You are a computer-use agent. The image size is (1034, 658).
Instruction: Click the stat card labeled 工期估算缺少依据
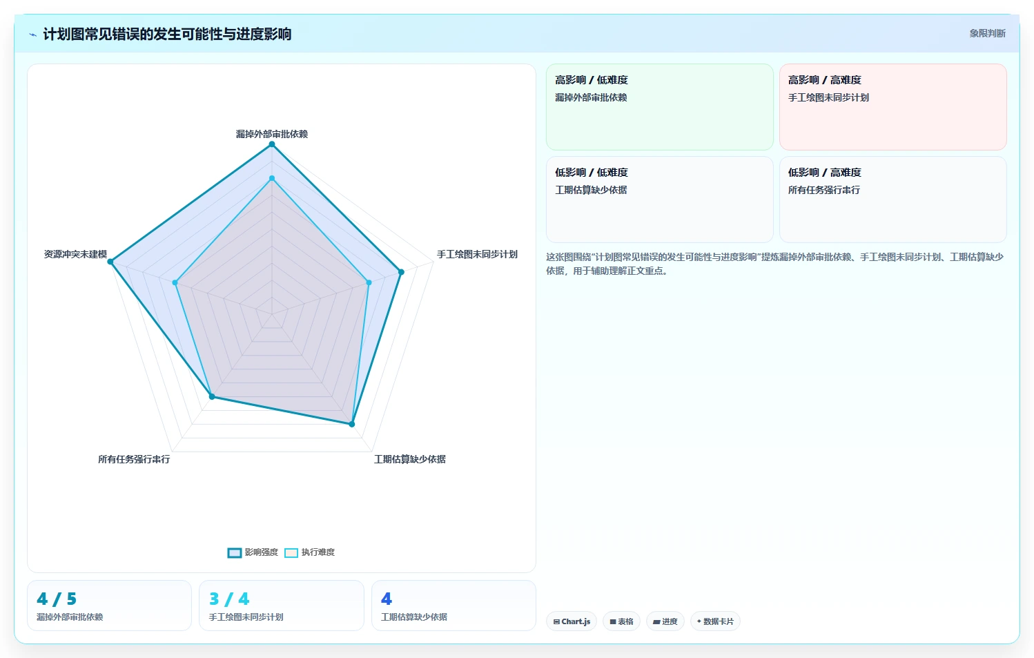click(x=453, y=606)
